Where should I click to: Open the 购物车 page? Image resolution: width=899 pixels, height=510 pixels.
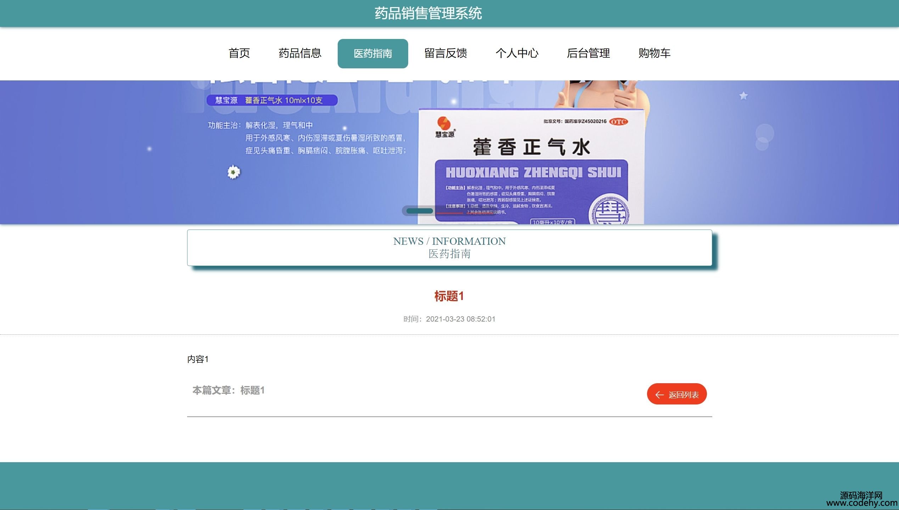click(654, 53)
